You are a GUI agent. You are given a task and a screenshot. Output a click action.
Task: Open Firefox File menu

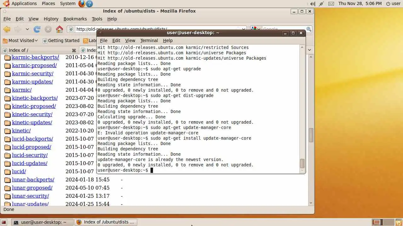[x=7, y=19]
